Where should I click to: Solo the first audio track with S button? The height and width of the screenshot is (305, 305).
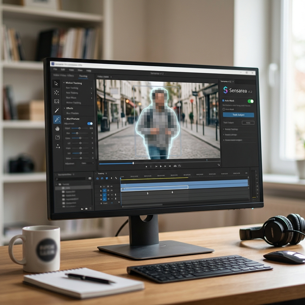[x=101, y=195]
